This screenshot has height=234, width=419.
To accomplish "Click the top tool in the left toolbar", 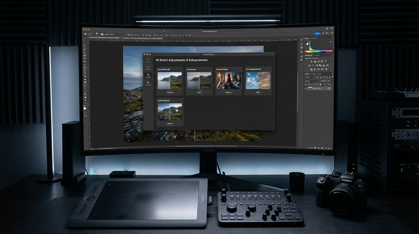I will click(85, 40).
